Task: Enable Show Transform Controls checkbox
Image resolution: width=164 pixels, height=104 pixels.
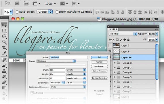Action: tap(57, 12)
